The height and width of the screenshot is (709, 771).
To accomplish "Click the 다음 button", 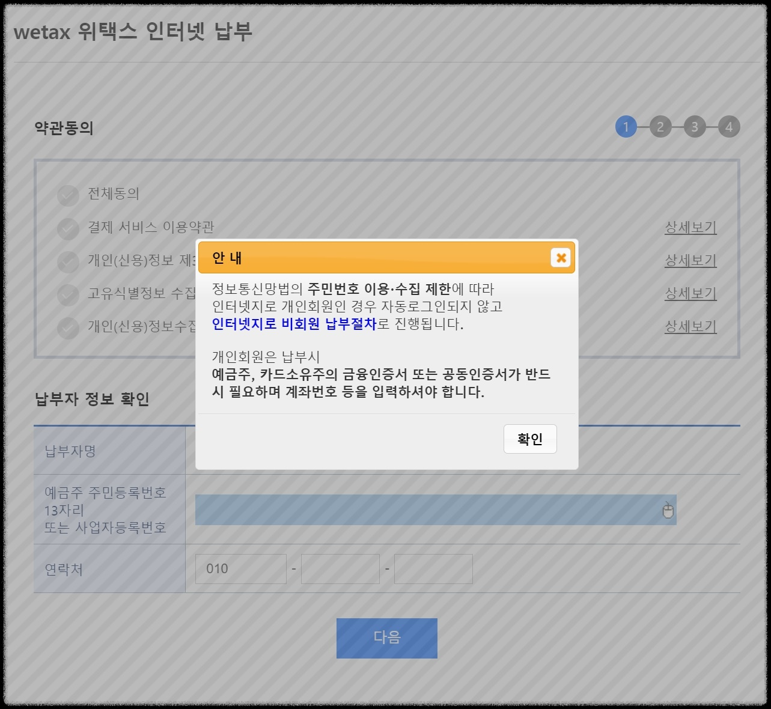I will pos(387,638).
